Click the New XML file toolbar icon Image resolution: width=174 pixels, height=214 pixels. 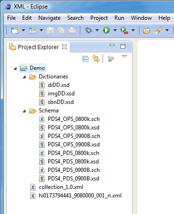tap(33, 30)
